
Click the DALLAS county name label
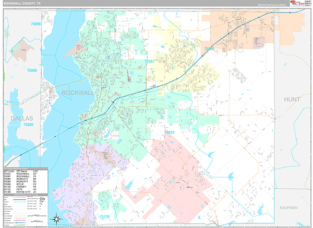(x=22, y=118)
